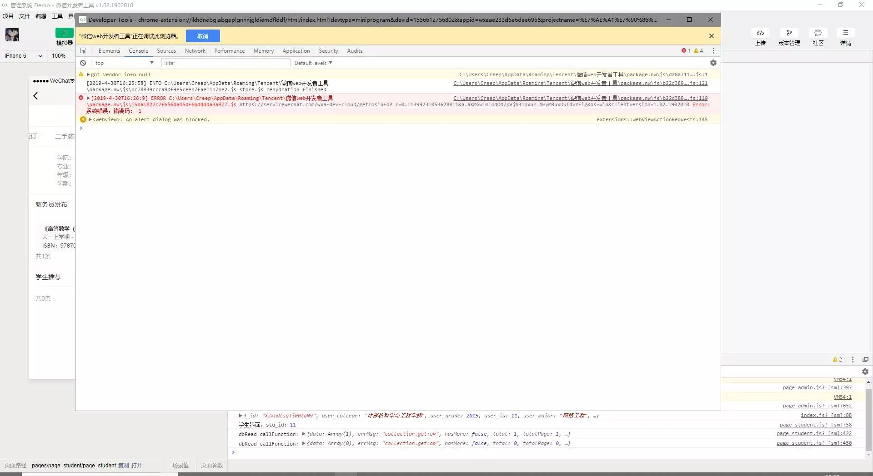Open the 100% zoom dropdown
The height and width of the screenshot is (476, 873).
[x=59, y=56]
